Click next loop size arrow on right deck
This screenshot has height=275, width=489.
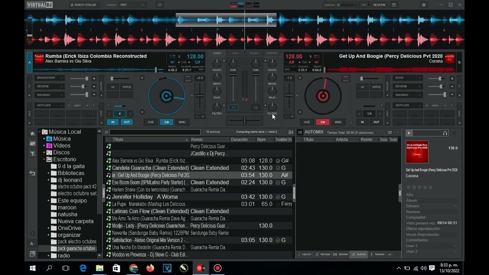coord(379,114)
